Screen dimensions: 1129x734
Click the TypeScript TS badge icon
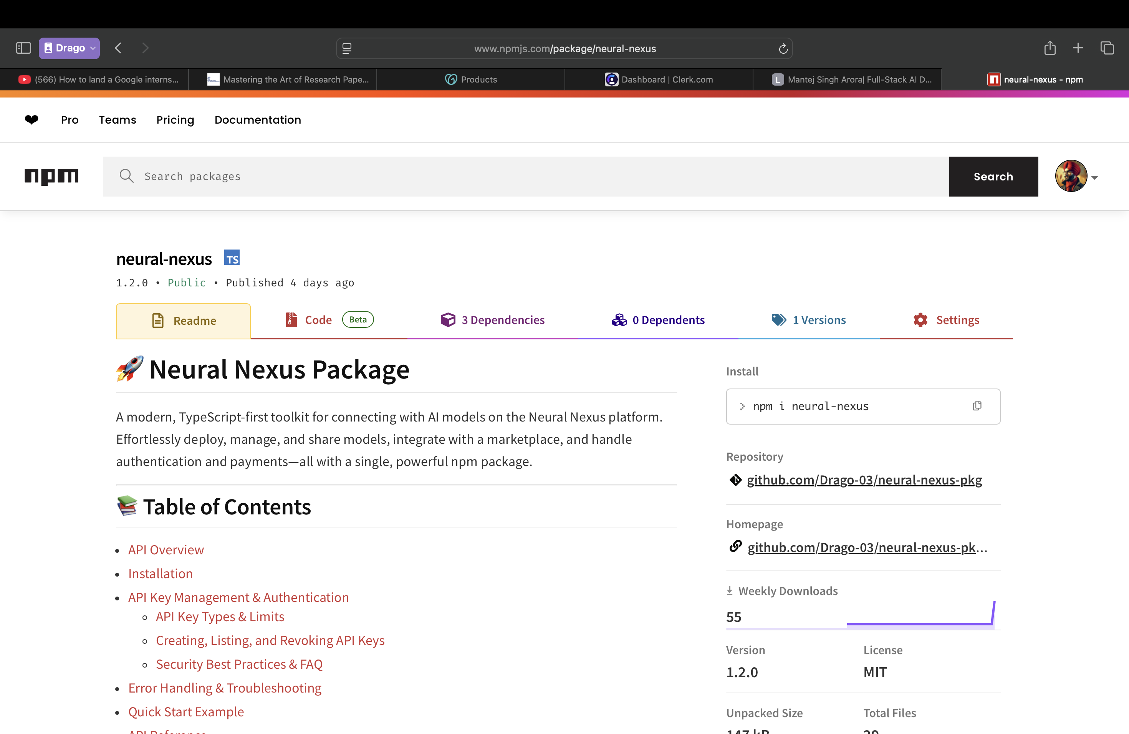click(x=232, y=258)
